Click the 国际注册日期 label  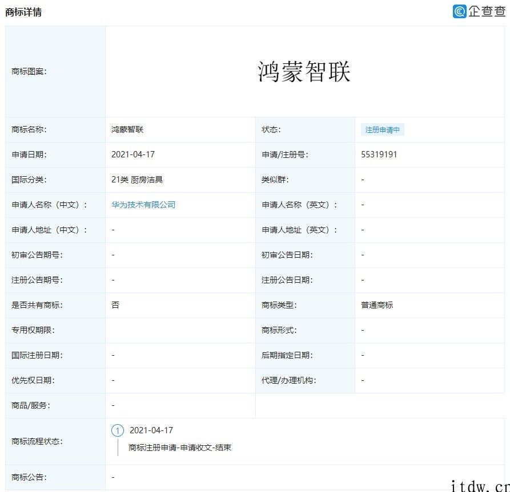click(x=37, y=355)
